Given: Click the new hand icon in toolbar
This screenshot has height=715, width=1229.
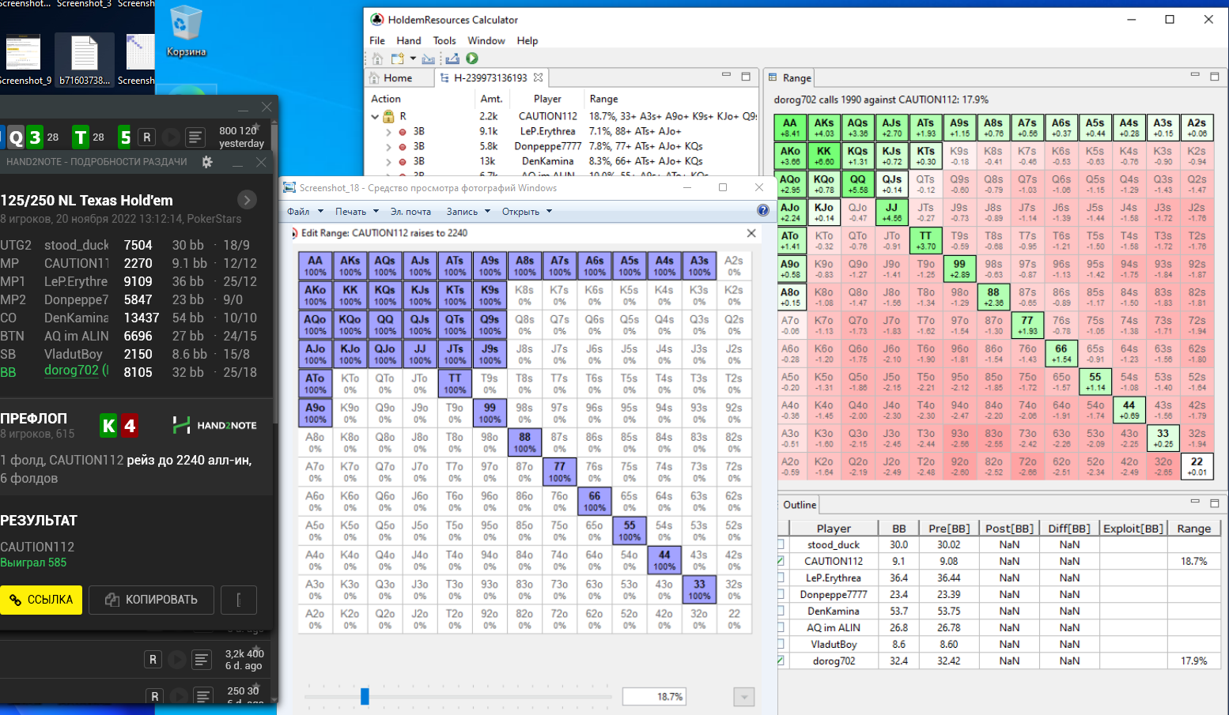Looking at the screenshot, I should click(x=397, y=58).
